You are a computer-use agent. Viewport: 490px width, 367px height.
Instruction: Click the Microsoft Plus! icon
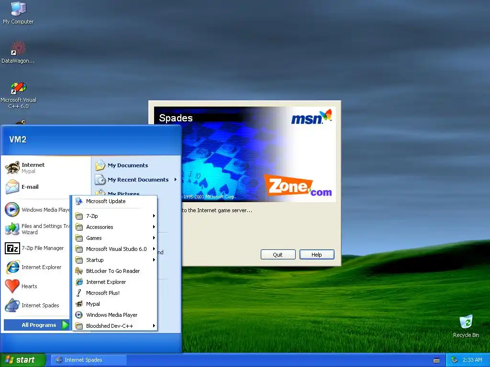pos(79,293)
